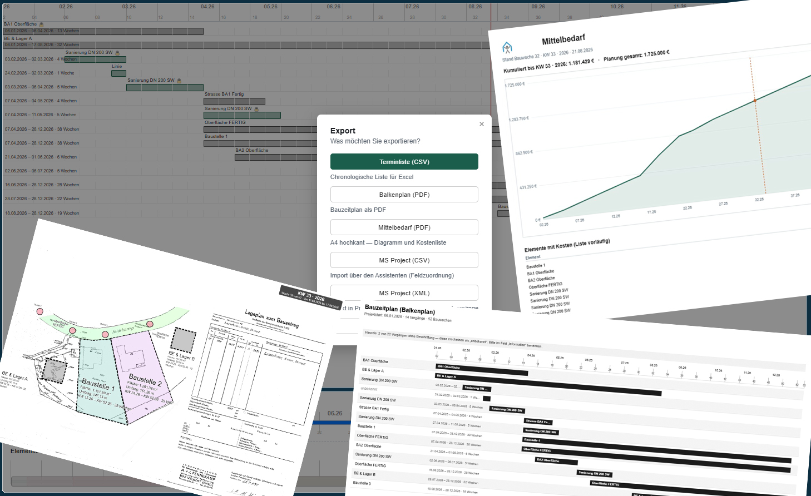Select the Oberfläche FERTIG bar
Viewport: 811px width, 496px height.
click(x=260, y=130)
